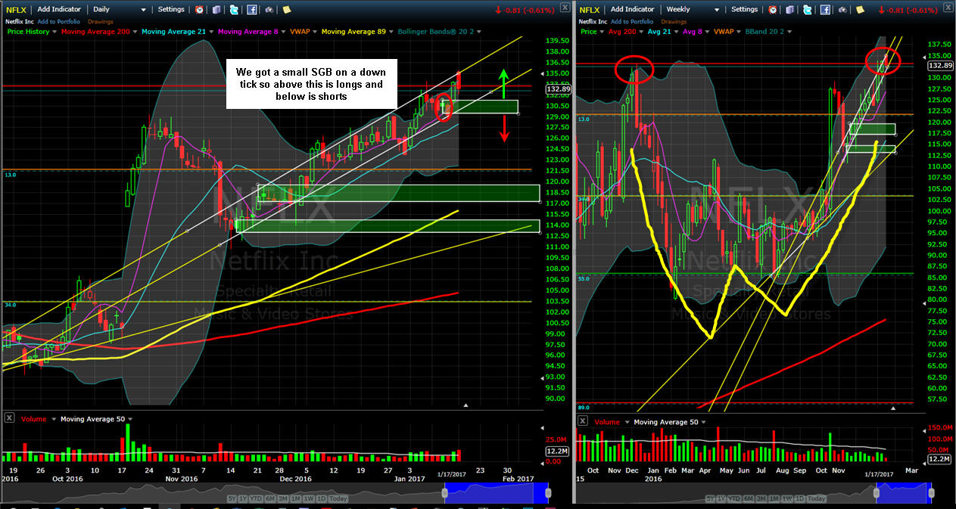Share weekly chart via Facebook icon
Screen dimensions: 956x509
pyautogui.click(x=824, y=10)
